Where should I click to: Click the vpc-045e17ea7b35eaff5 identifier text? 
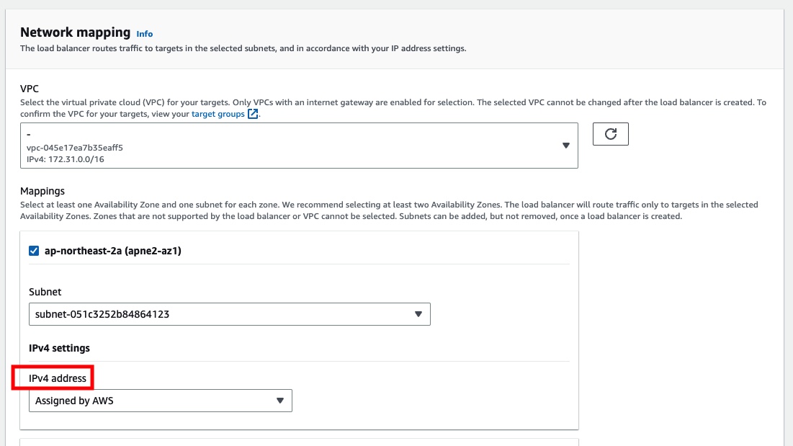pyautogui.click(x=75, y=148)
